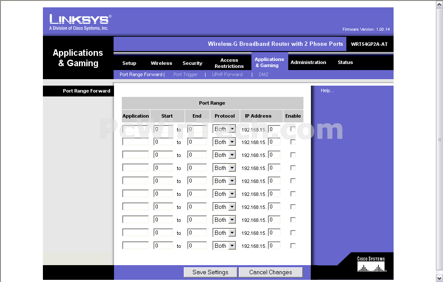Open the Access Restrictions tab
This screenshot has width=443, height=282.
coord(229,63)
